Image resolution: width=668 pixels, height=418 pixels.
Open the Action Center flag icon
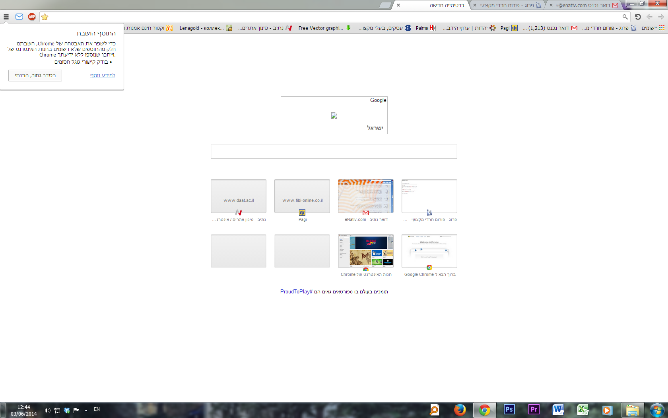click(x=76, y=410)
